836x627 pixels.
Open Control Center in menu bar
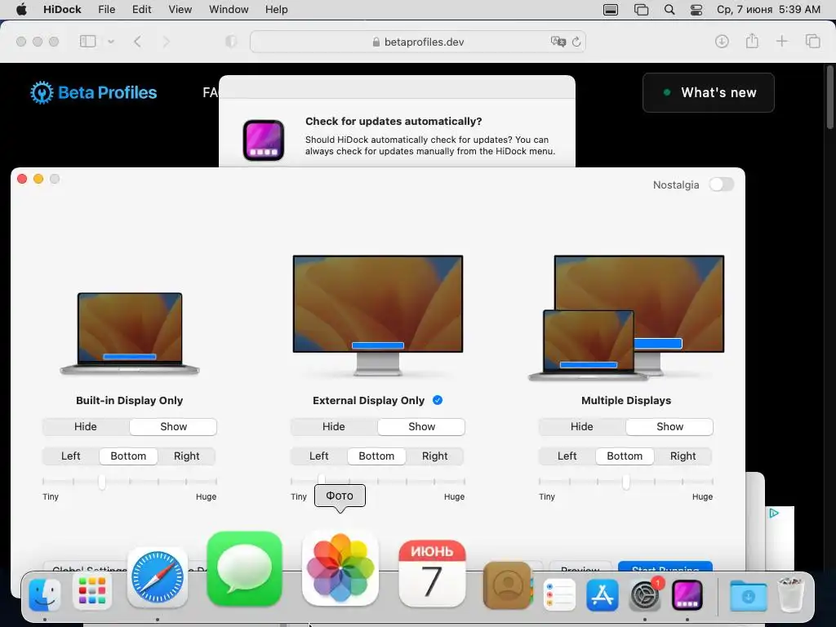point(696,10)
